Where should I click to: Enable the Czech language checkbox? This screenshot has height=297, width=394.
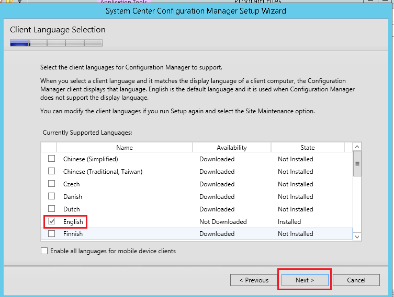click(52, 184)
